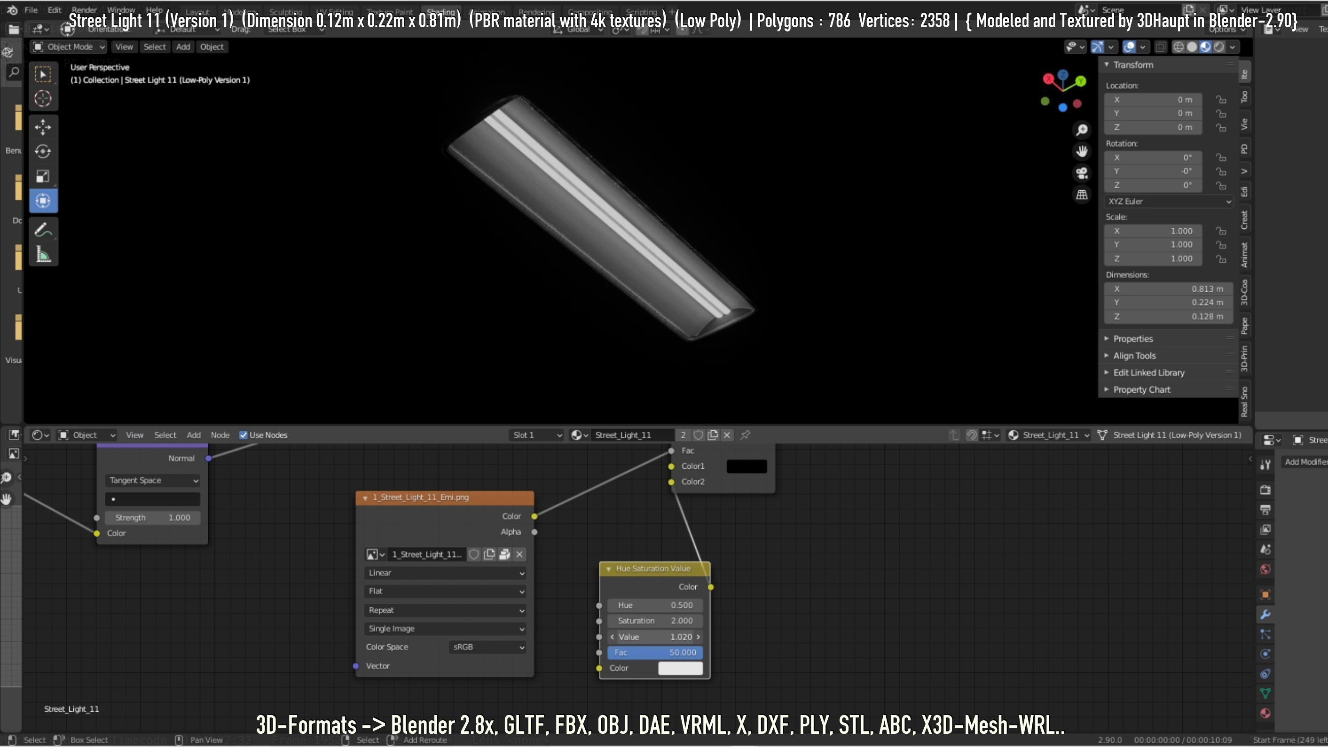This screenshot has width=1328, height=747.
Task: Duplicate the Street_Light_11 material
Action: click(x=713, y=435)
